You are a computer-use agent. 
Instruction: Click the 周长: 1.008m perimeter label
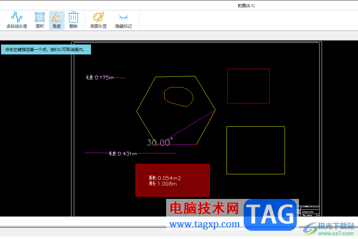[163, 184]
